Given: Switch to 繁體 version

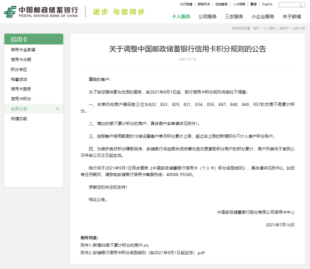Looking at the screenshot, I should point(253,4).
